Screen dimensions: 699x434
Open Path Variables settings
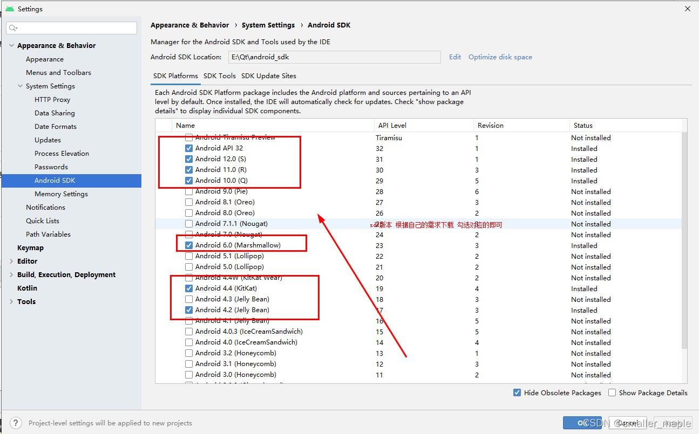coord(48,234)
